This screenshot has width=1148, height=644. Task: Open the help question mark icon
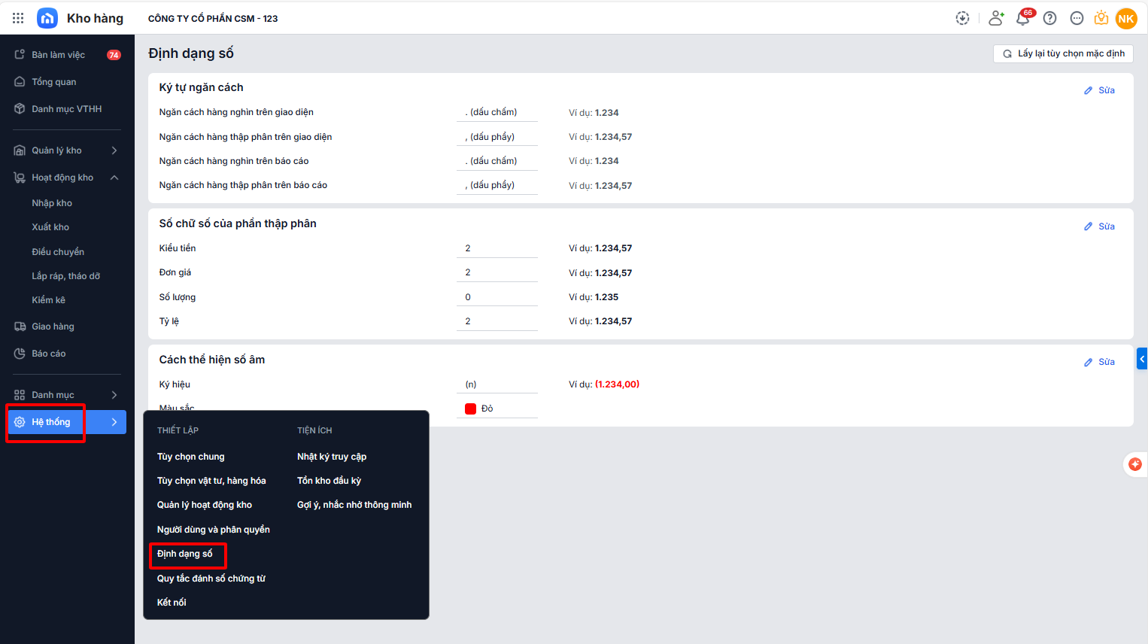point(1050,18)
